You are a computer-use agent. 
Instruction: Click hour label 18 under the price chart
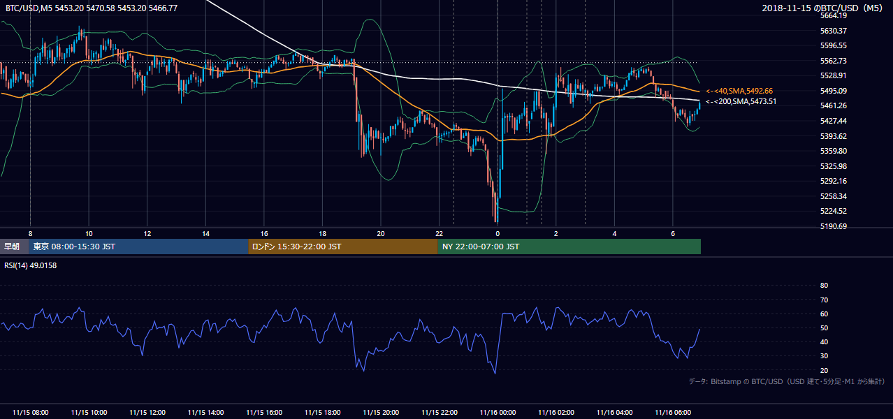click(322, 233)
